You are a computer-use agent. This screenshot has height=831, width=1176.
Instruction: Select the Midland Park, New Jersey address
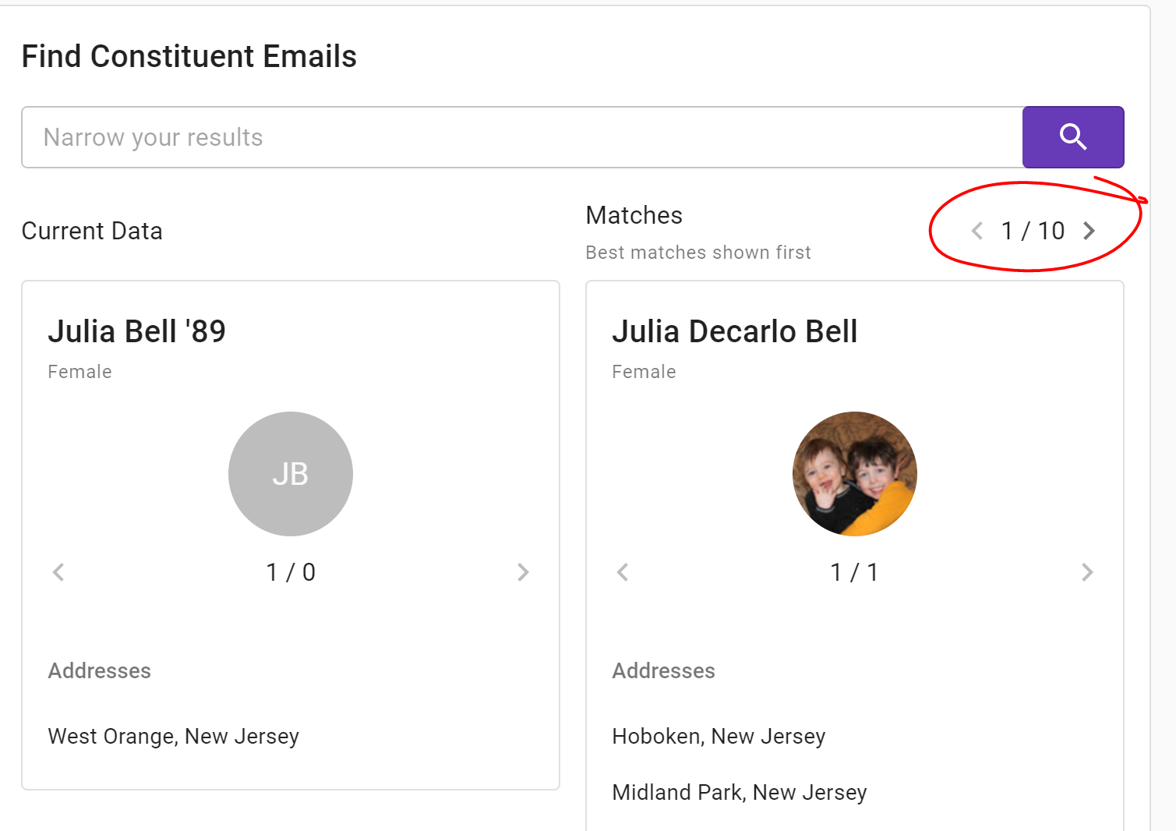(739, 792)
